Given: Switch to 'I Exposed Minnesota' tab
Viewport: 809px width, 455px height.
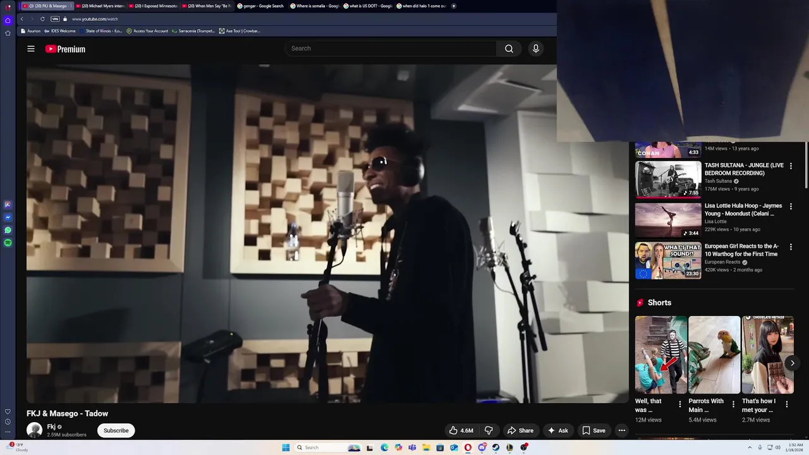Looking at the screenshot, I should point(154,6).
